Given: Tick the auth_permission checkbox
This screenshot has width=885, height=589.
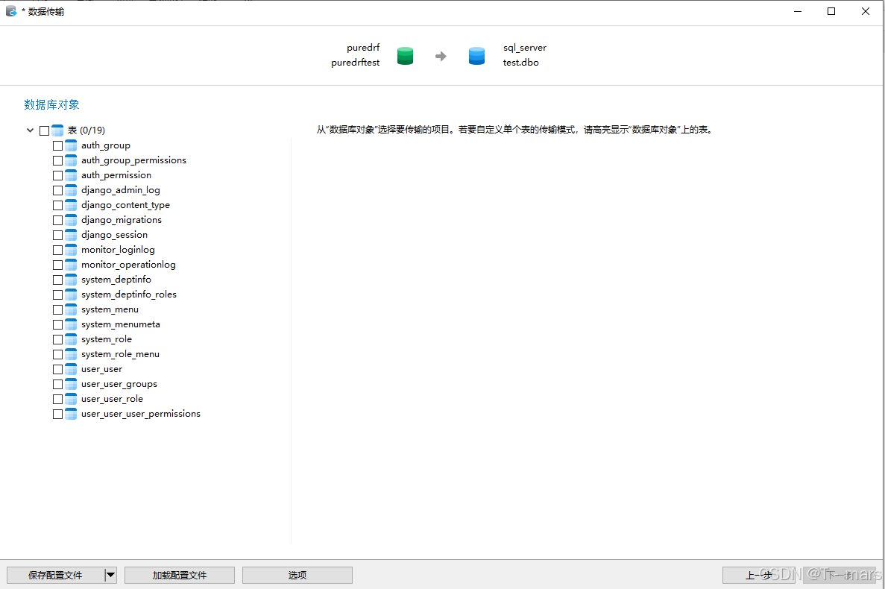Looking at the screenshot, I should coord(57,175).
